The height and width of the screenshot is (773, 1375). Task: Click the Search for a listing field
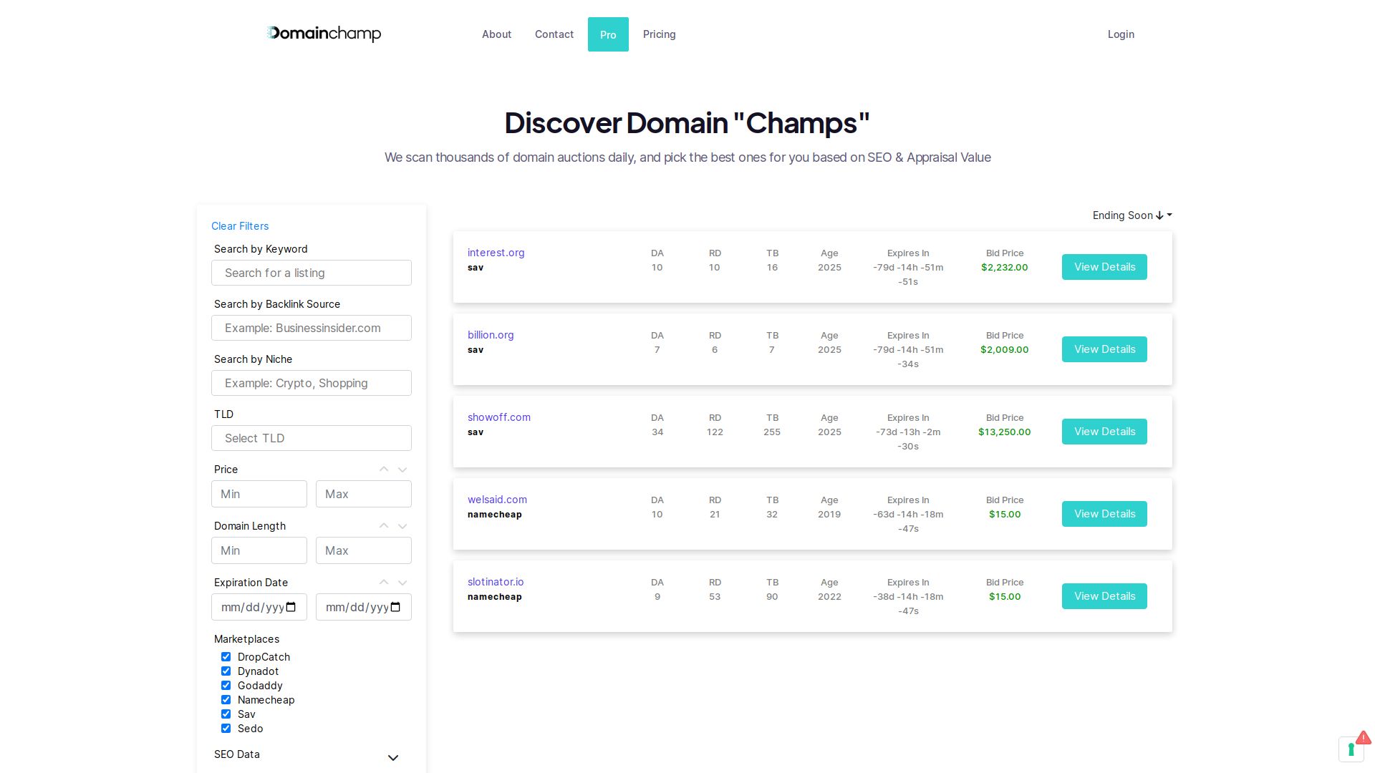(311, 273)
